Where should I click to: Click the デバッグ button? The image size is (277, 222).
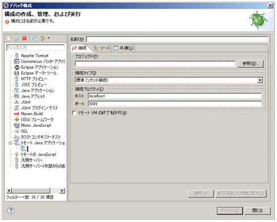tap(230, 211)
